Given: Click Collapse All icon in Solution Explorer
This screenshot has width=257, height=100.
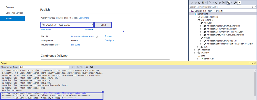Looking at the screenshot, I should click(x=220, y=3).
